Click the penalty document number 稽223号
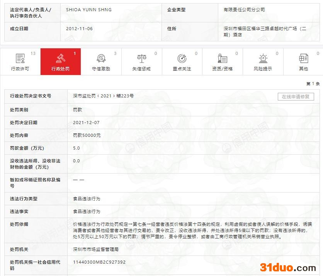 pyautogui.click(x=103, y=96)
